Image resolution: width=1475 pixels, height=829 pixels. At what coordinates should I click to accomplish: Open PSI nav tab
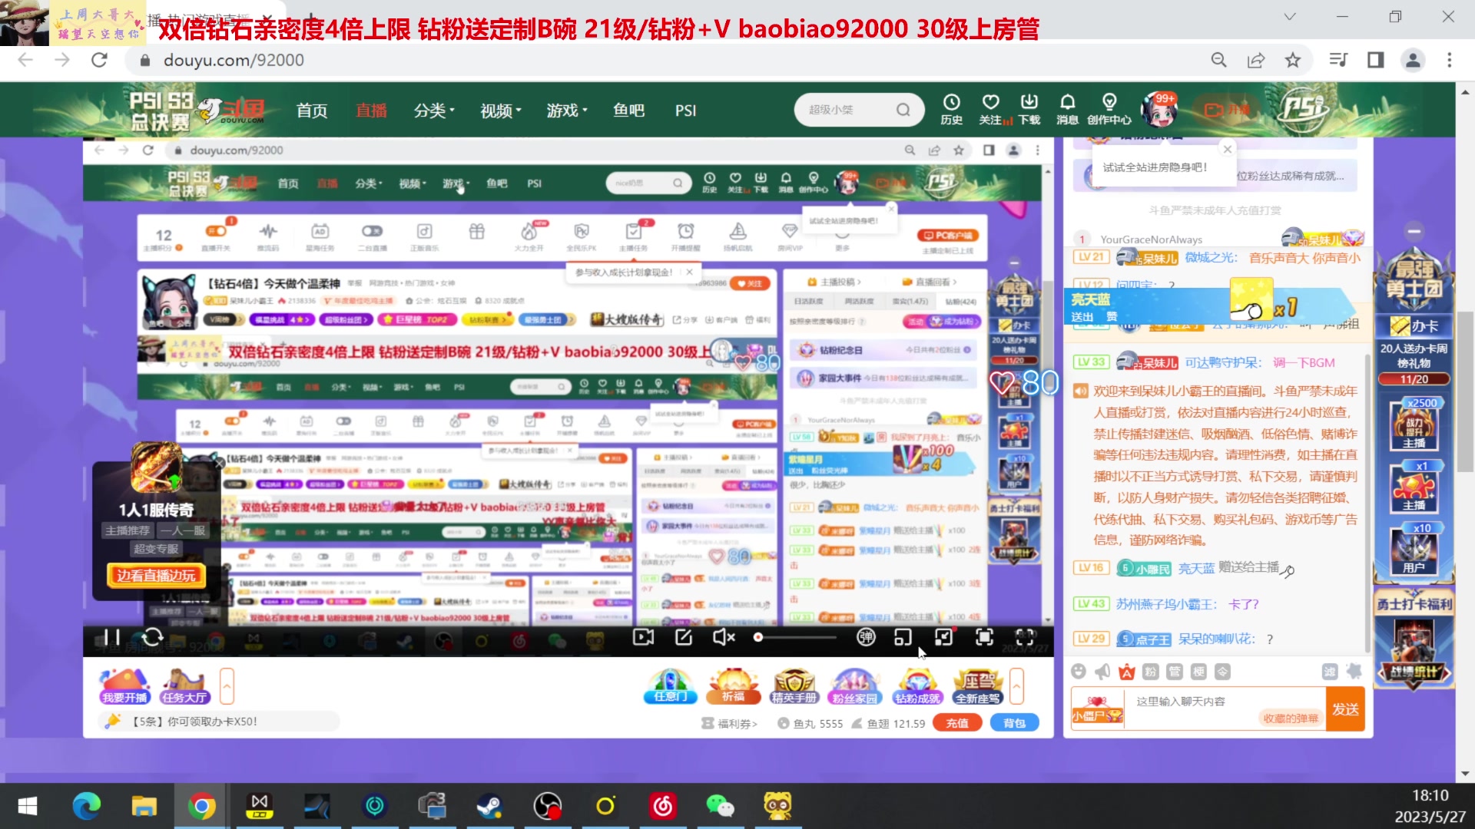[x=685, y=111]
